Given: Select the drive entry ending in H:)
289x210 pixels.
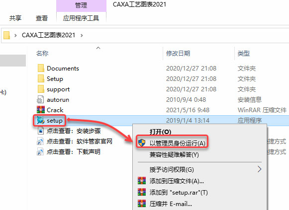Looking at the screenshot, I should pos(3,92).
